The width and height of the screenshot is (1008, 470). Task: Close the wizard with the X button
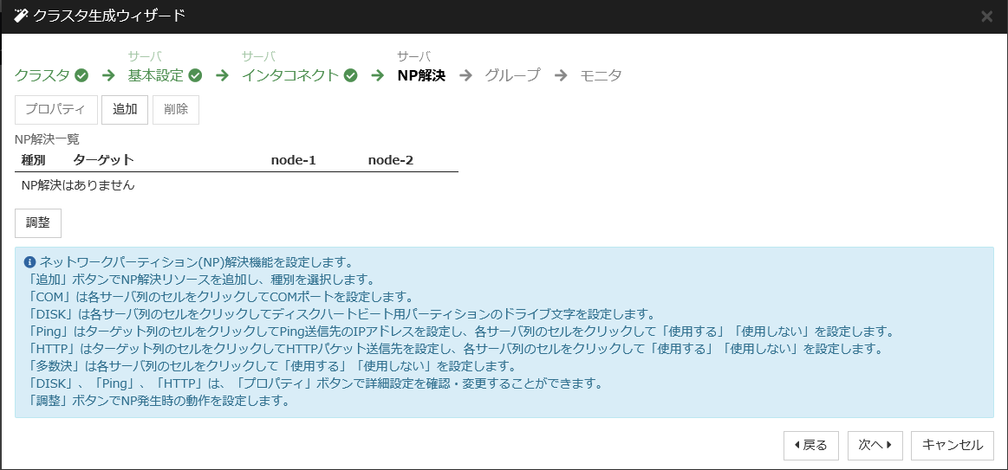(x=986, y=16)
